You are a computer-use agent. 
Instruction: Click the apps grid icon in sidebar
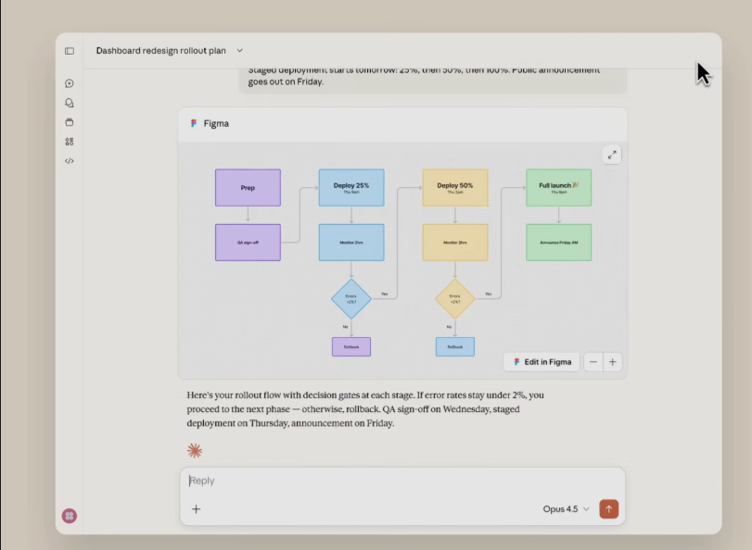[70, 141]
